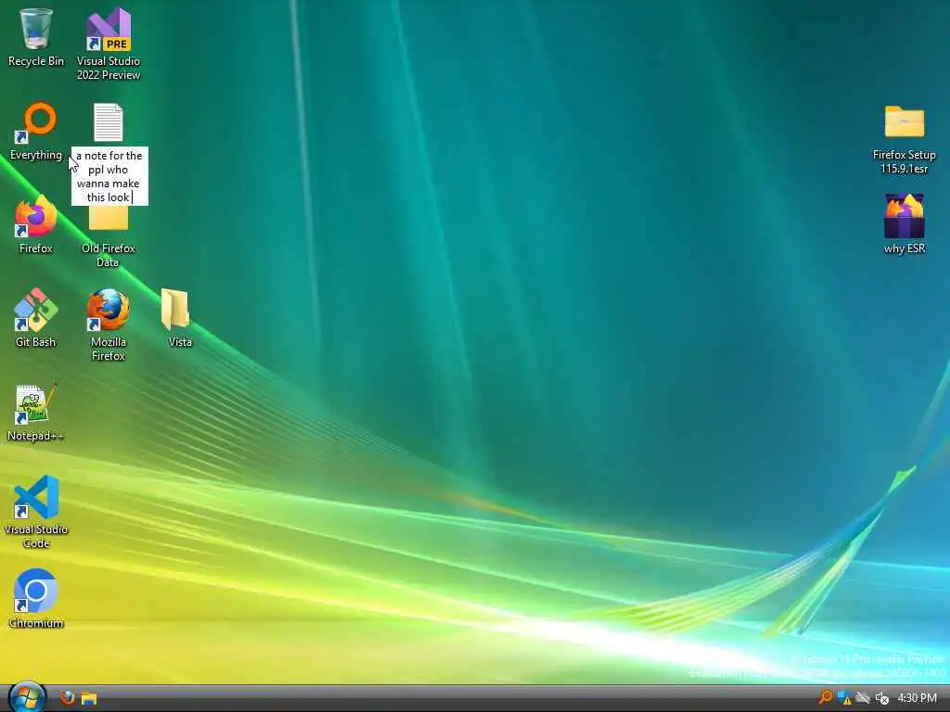
Task: Click the muted volume tray icon
Action: pyautogui.click(x=882, y=698)
